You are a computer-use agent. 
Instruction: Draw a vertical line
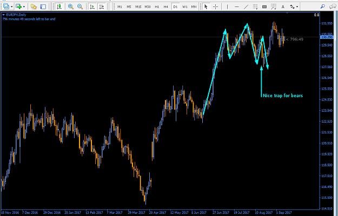(x=227, y=7)
